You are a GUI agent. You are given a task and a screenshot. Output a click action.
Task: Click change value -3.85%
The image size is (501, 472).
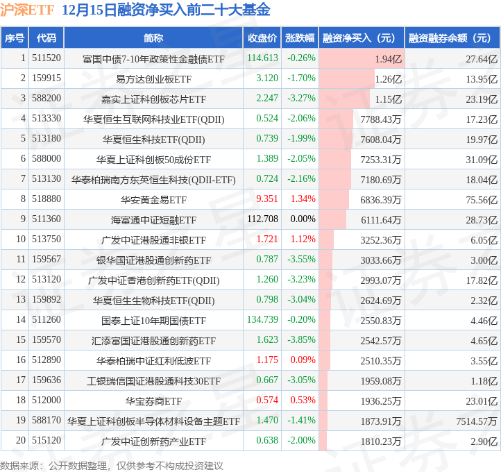click(x=301, y=339)
